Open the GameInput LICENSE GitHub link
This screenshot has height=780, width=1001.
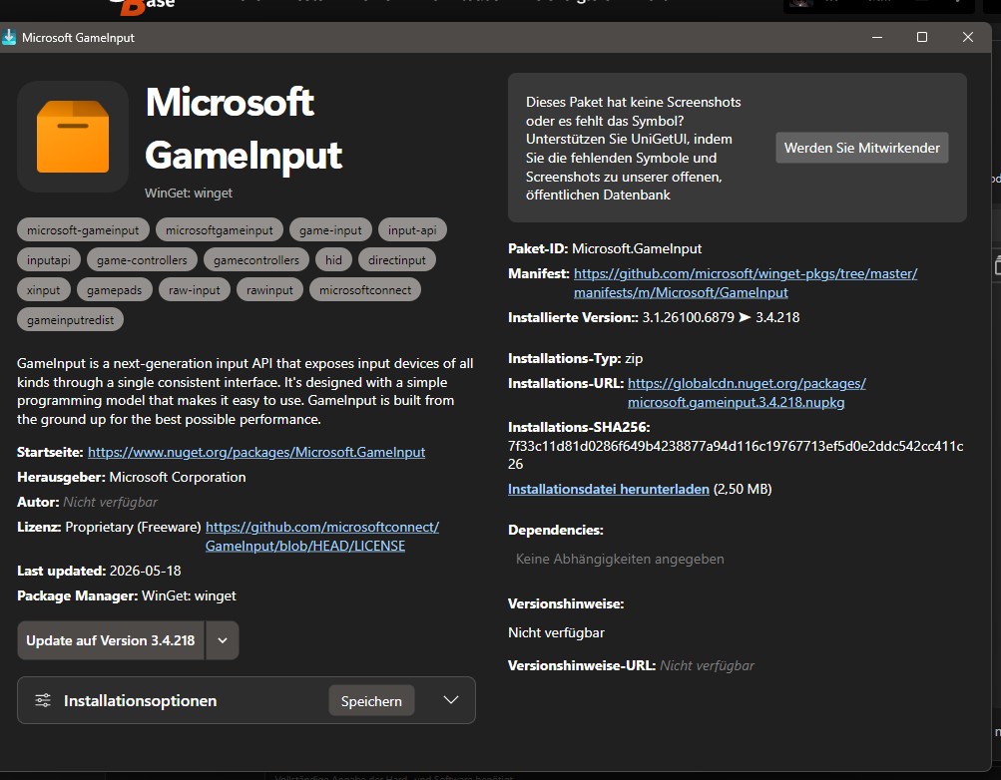click(x=321, y=537)
